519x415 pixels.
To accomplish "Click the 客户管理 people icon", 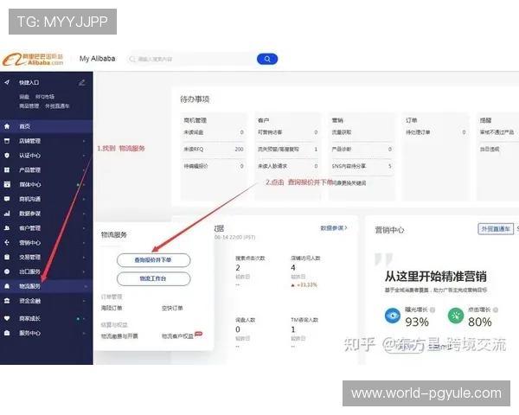I will pos(7,228).
